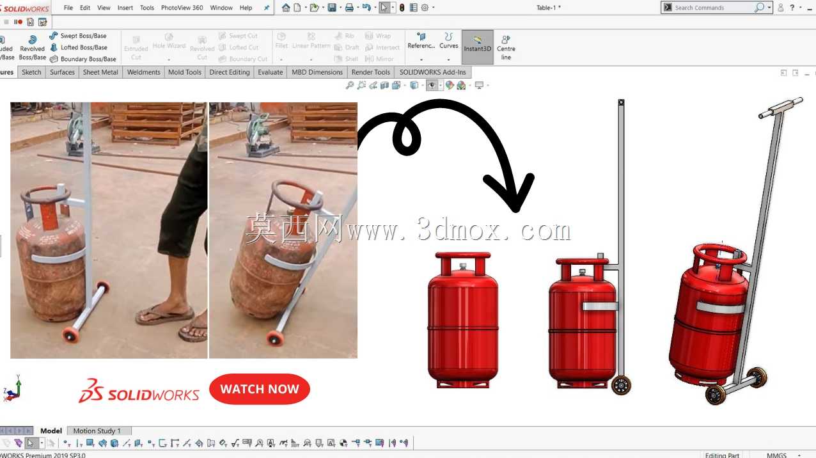816x458 pixels.
Task: Click the Home icon in the top toolbar
Action: [x=286, y=8]
